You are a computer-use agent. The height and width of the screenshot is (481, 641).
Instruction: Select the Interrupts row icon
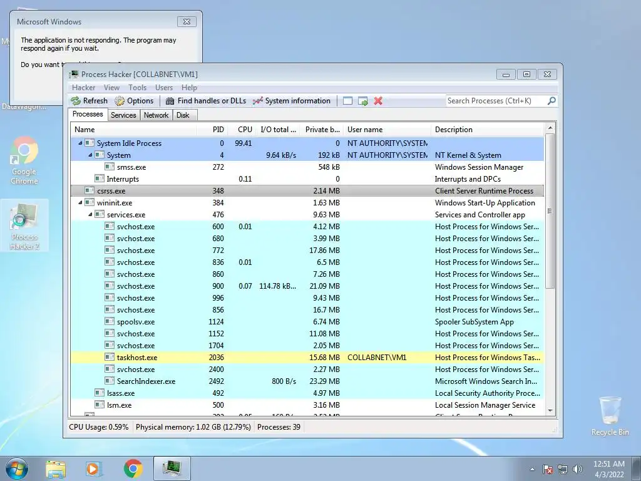100,178
